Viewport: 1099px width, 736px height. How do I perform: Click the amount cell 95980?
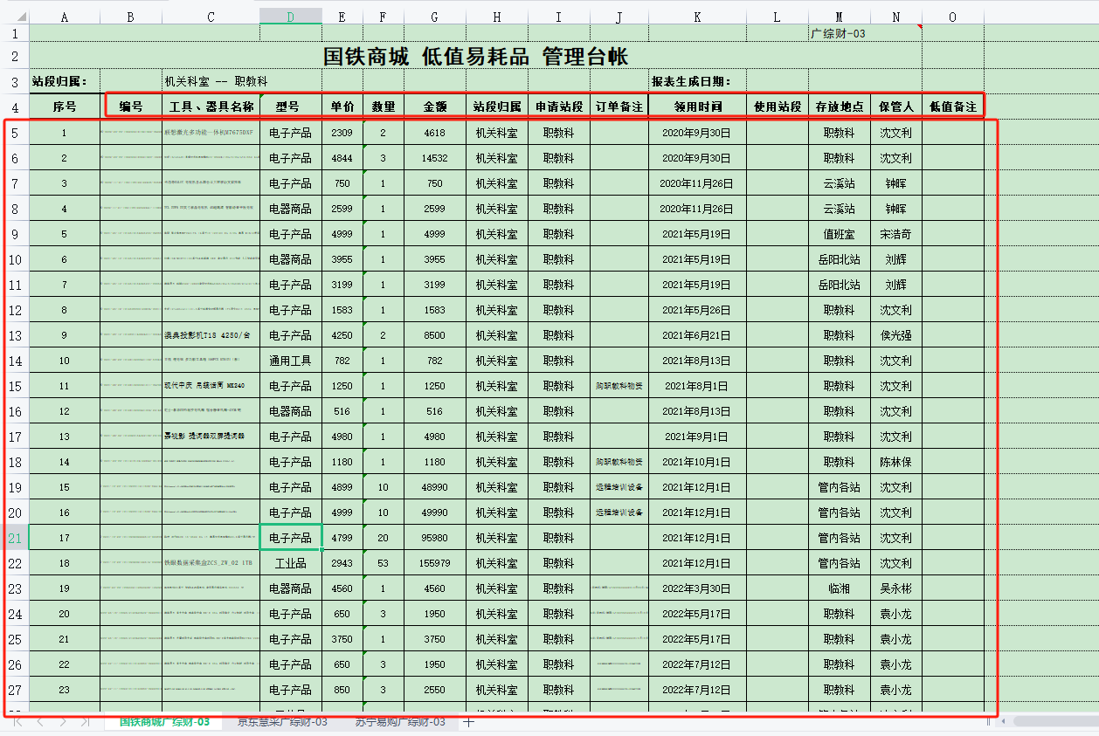click(435, 538)
